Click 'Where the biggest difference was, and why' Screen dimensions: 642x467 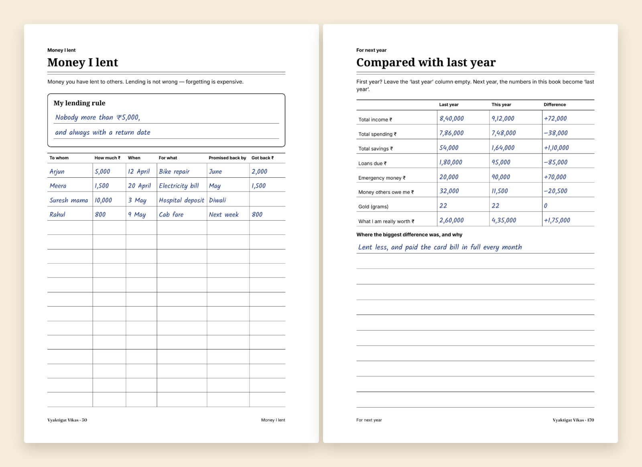(x=409, y=235)
